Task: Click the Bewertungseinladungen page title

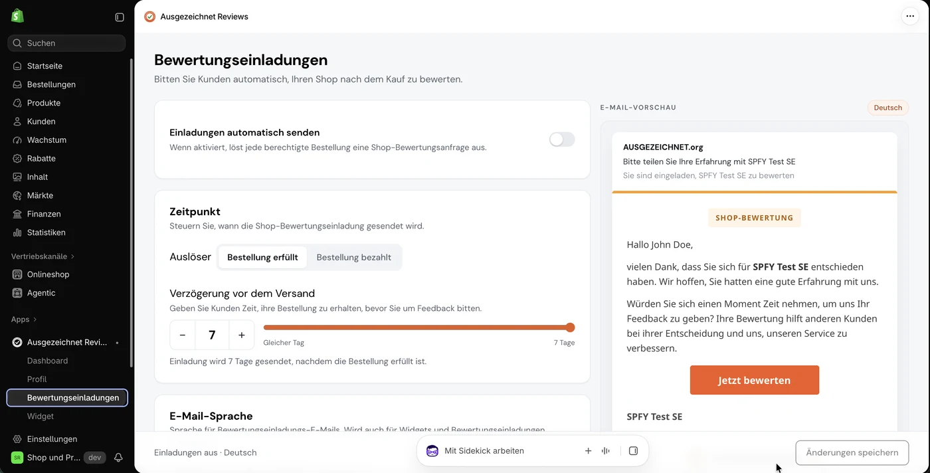Action: pyautogui.click(x=241, y=60)
